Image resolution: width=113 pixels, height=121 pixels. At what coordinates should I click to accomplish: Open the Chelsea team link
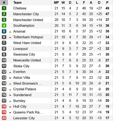[x=20, y=8]
